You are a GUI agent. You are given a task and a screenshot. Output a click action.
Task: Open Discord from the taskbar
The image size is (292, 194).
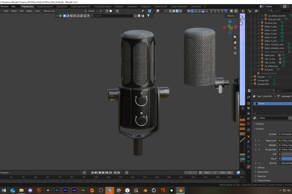point(30,190)
